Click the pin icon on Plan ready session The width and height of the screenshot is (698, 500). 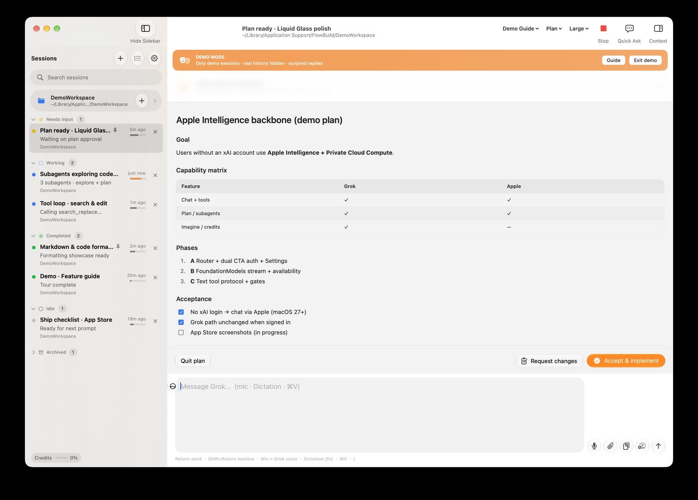(115, 130)
